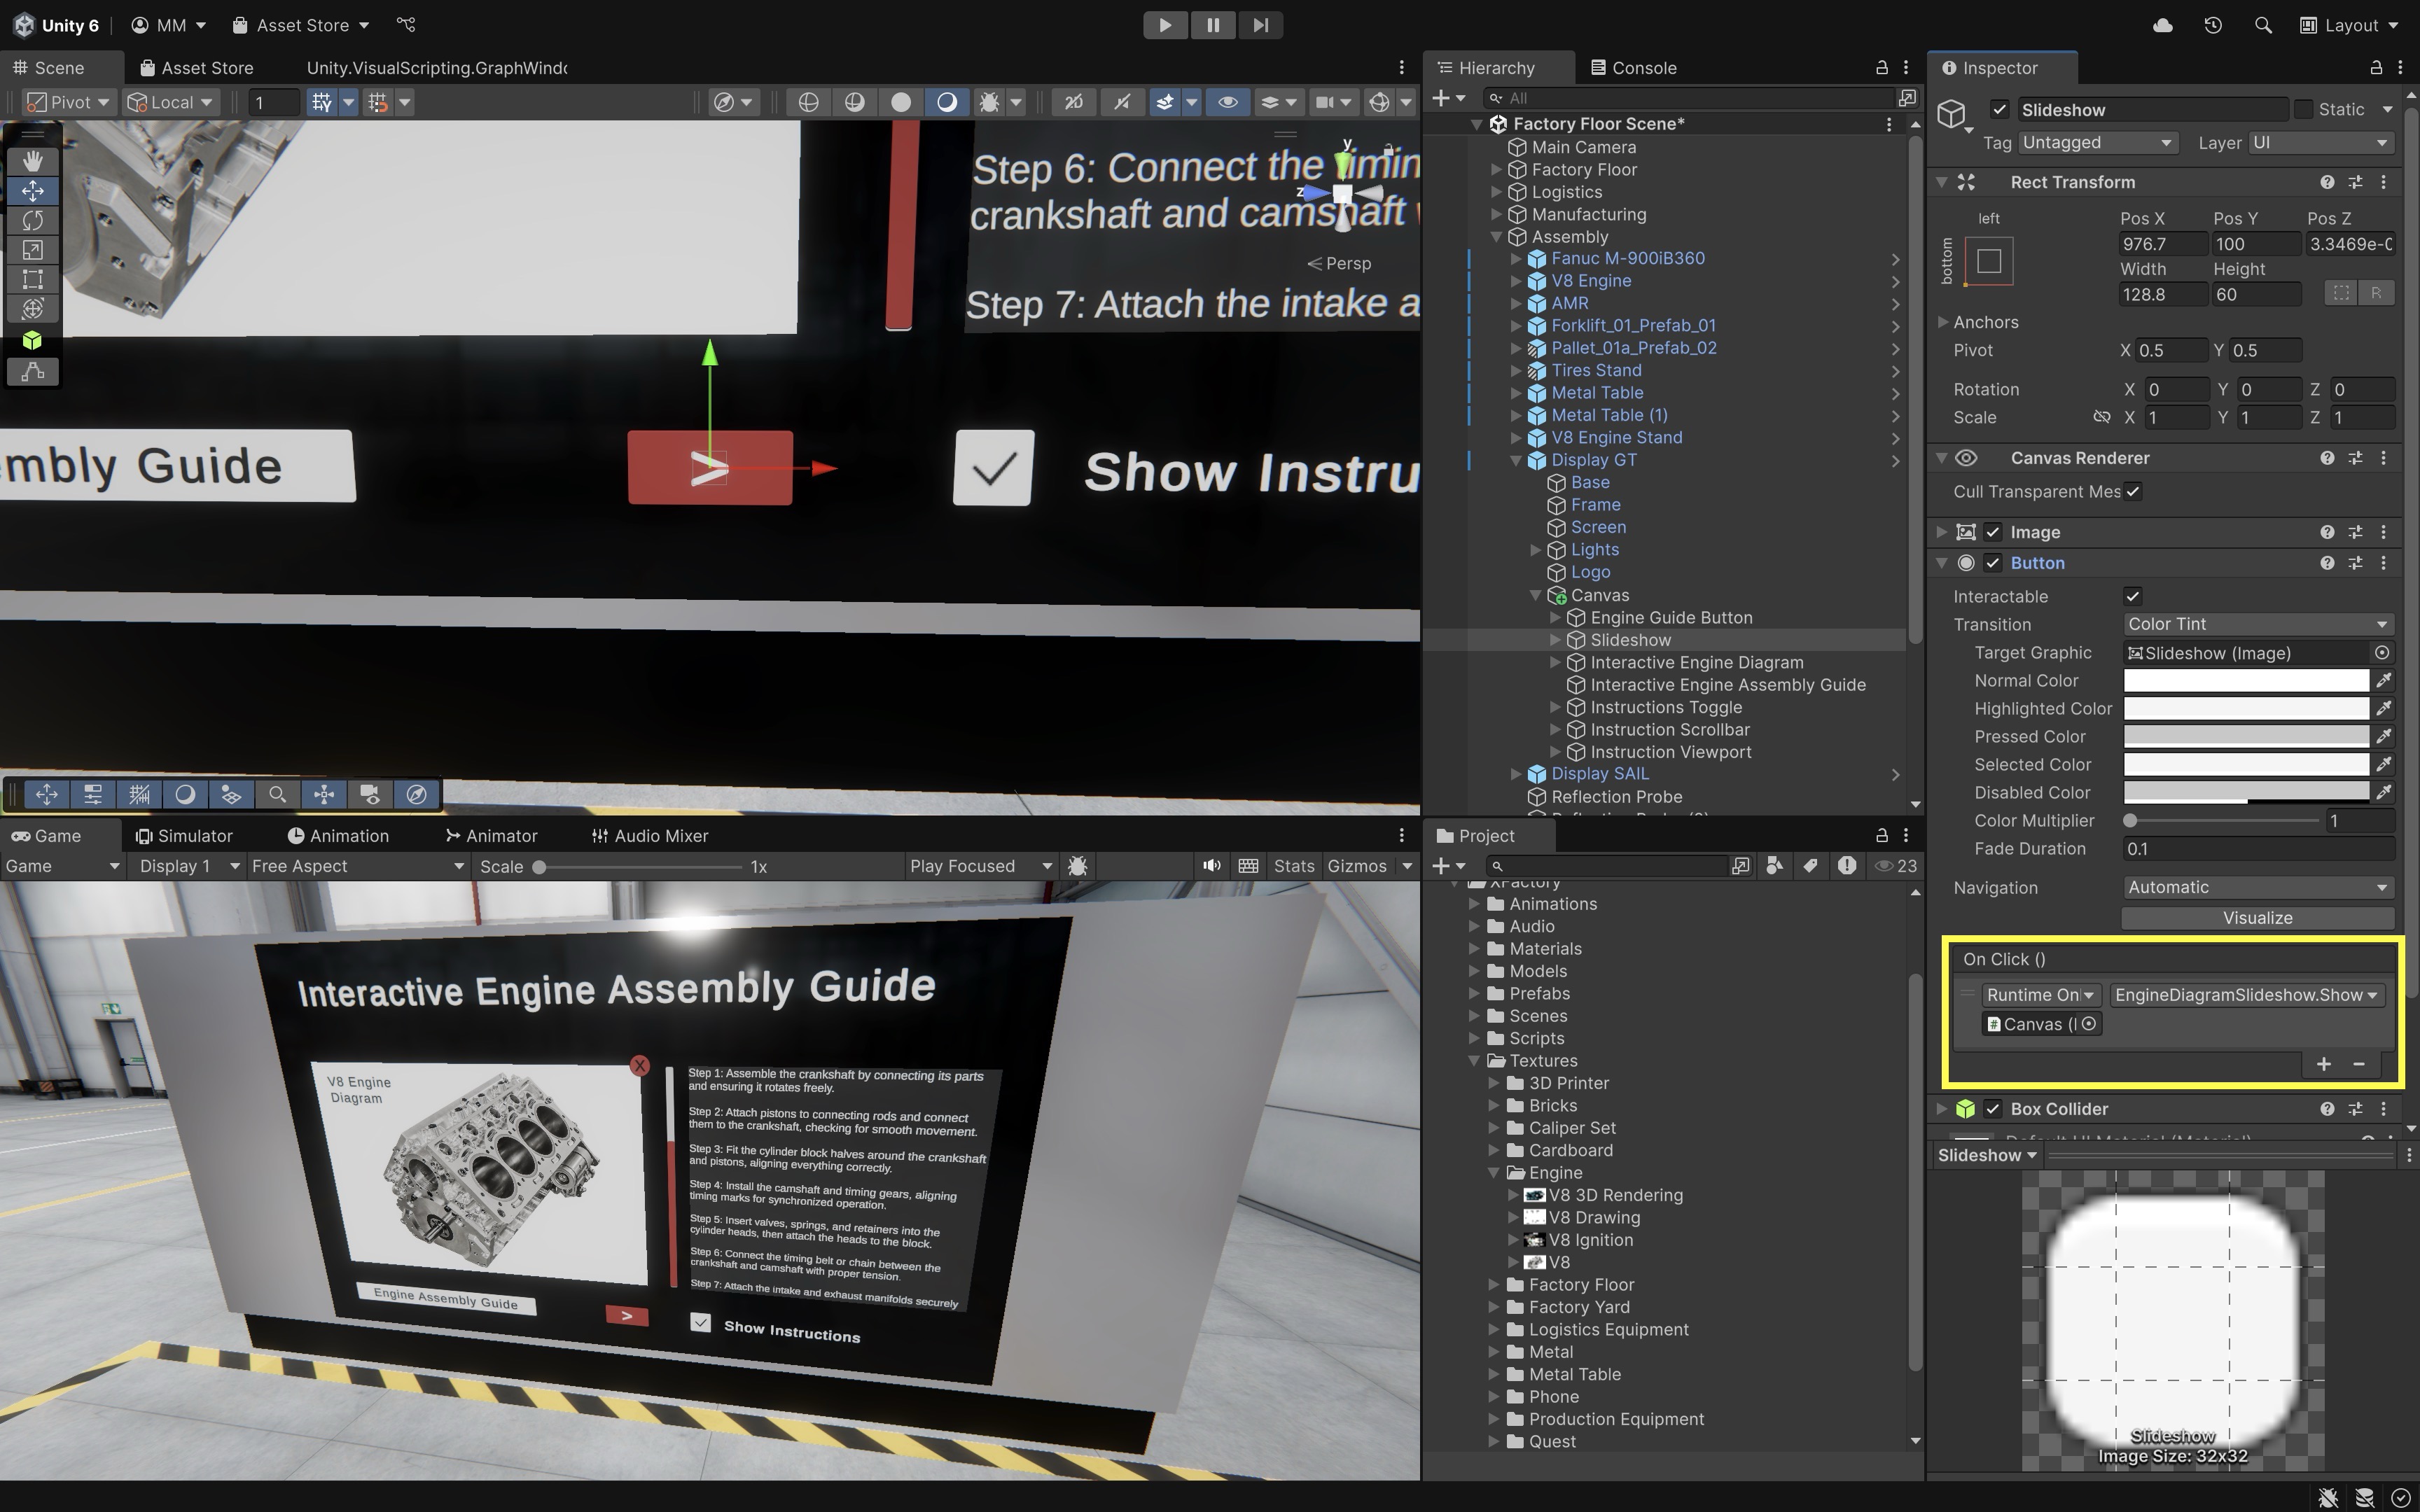Expand the Instructions Toggle hierarchy item
This screenshot has width=2420, height=1512.
tap(1555, 707)
